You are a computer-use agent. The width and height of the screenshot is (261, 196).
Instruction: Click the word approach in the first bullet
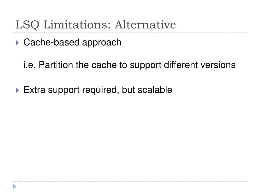(x=102, y=43)
